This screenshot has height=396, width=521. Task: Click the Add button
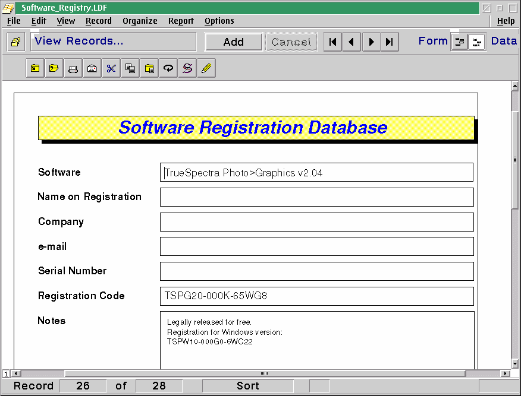233,42
